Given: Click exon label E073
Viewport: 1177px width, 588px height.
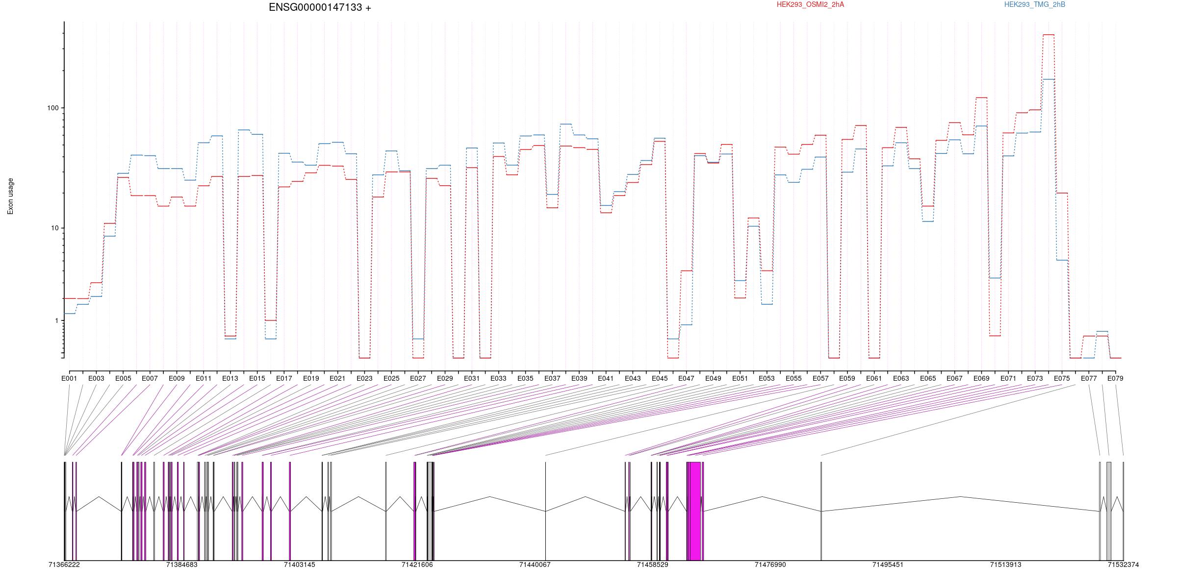Looking at the screenshot, I should tap(1035, 378).
